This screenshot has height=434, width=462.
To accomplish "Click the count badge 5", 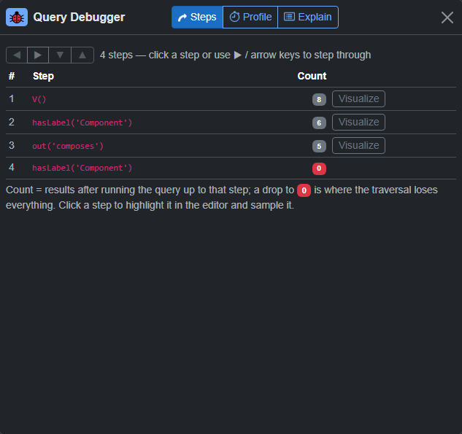I will point(319,146).
